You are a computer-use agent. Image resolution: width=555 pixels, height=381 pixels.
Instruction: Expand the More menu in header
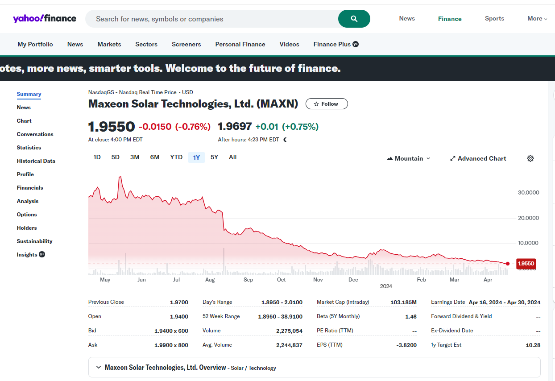tap(537, 19)
